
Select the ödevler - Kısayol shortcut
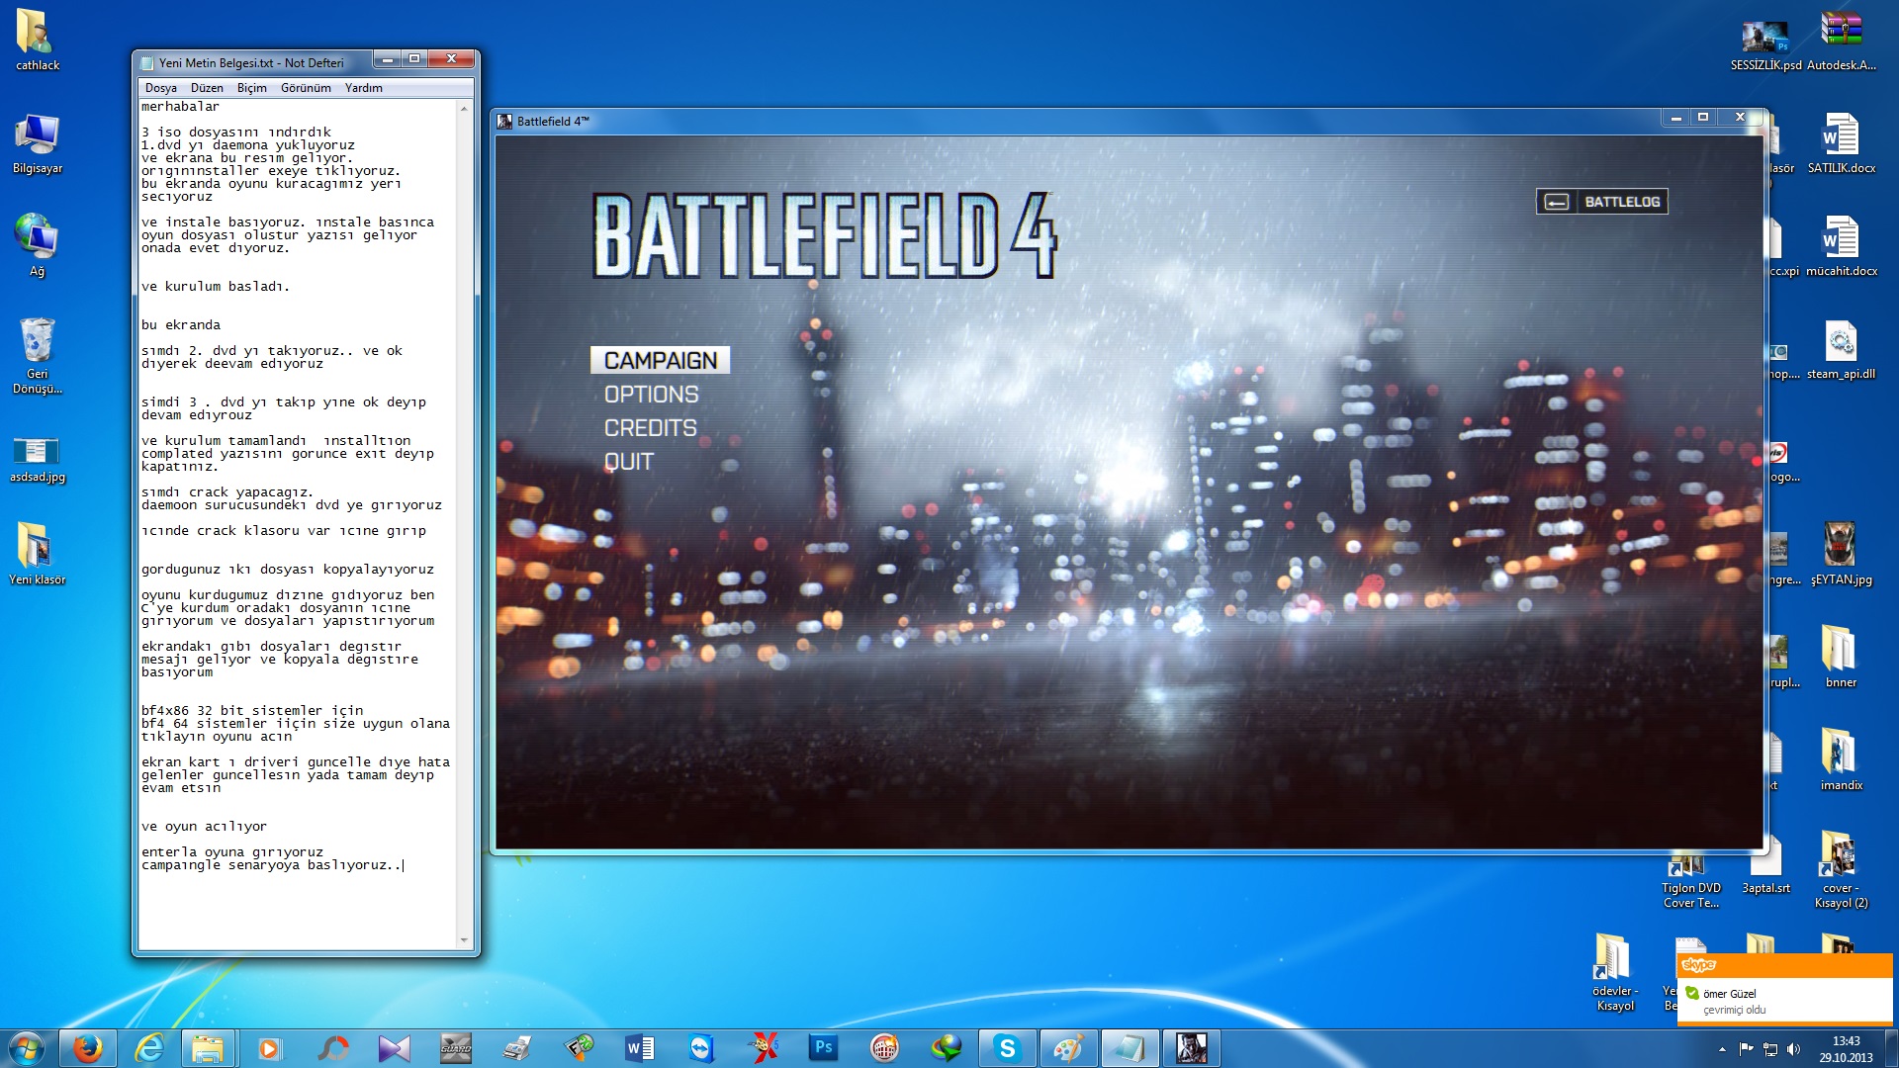pyautogui.click(x=1614, y=973)
